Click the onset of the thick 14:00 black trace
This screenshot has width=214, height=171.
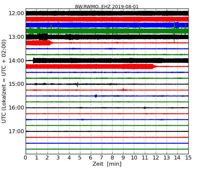tap(33, 61)
